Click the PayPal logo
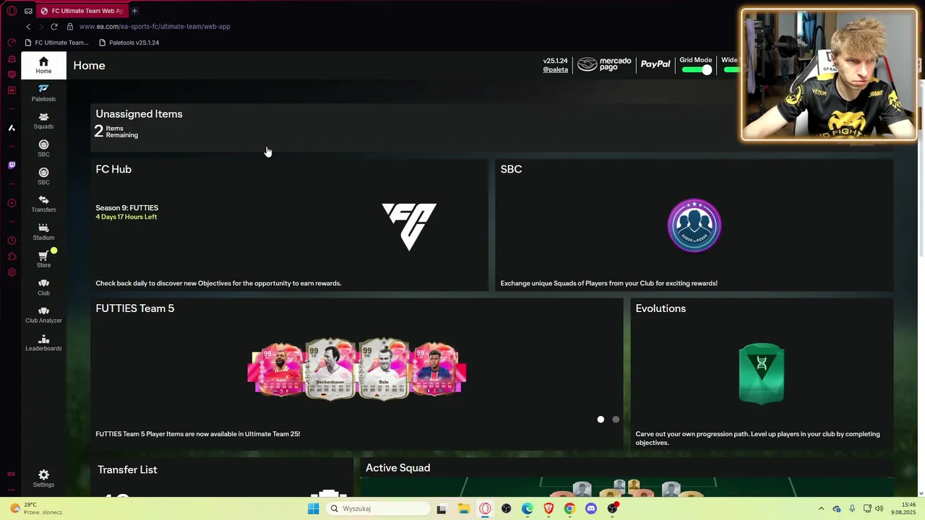Screen dimensions: 925x520 tap(655, 65)
